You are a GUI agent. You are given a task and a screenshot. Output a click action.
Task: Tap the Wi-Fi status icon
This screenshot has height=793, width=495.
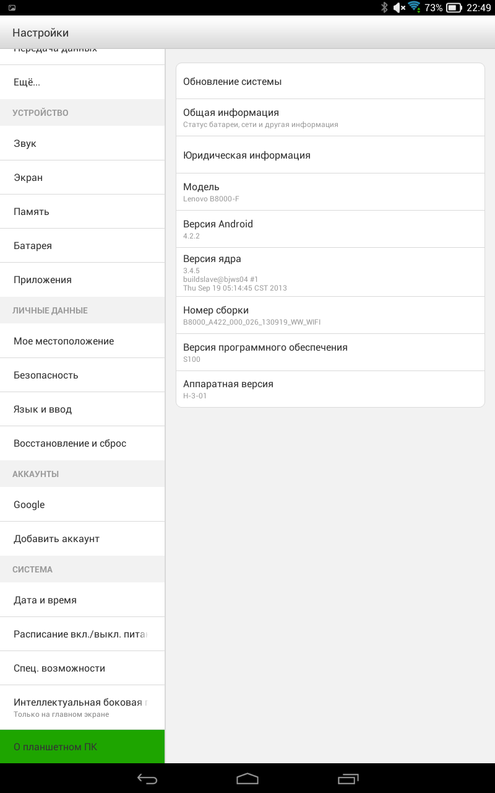(x=414, y=7)
